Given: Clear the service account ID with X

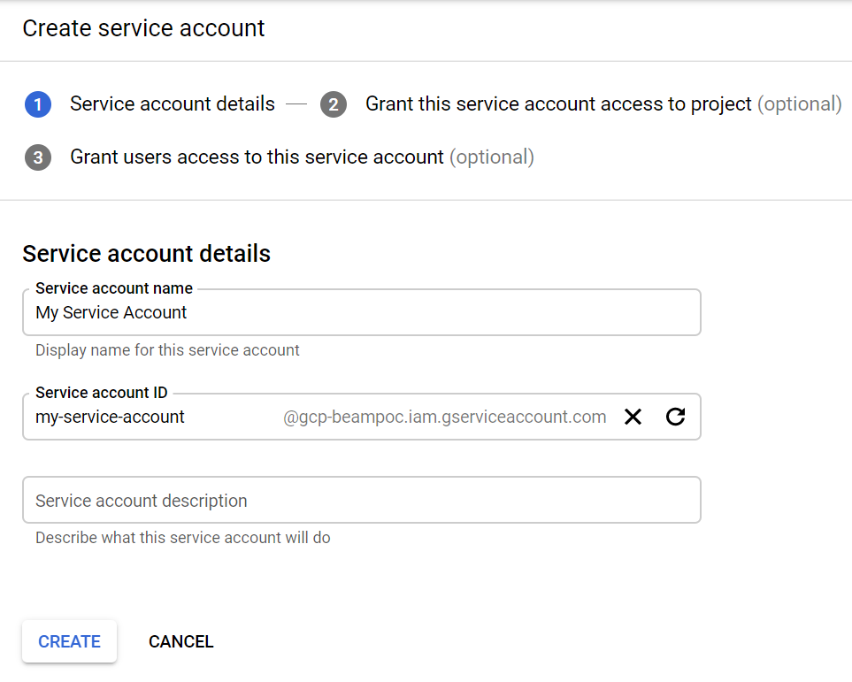Looking at the screenshot, I should point(633,417).
